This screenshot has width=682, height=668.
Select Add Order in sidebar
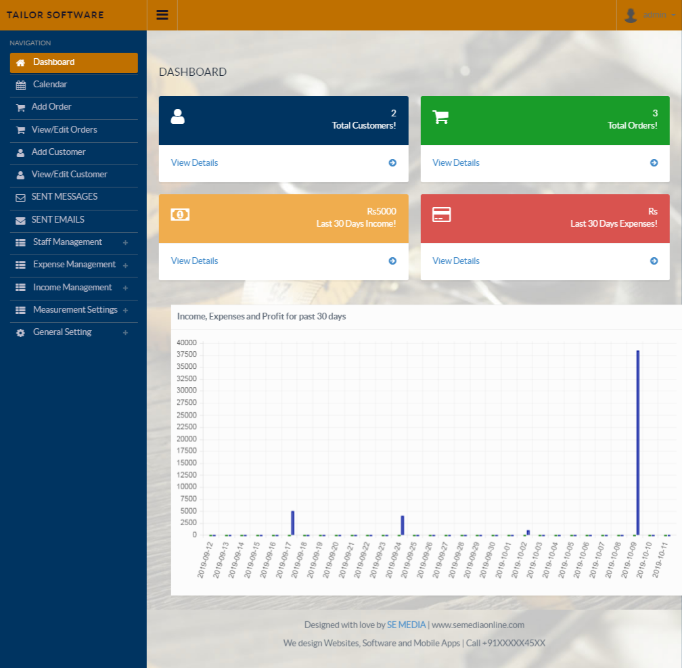click(x=74, y=107)
